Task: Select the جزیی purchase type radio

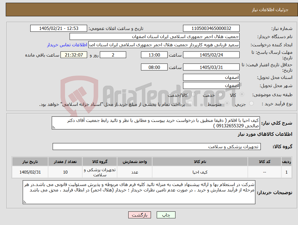Action: click(x=251, y=103)
